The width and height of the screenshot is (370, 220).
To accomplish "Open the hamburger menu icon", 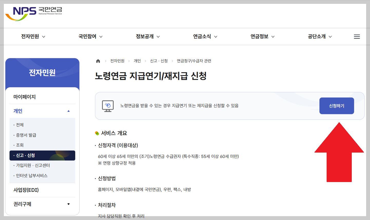I will pyautogui.click(x=357, y=36).
